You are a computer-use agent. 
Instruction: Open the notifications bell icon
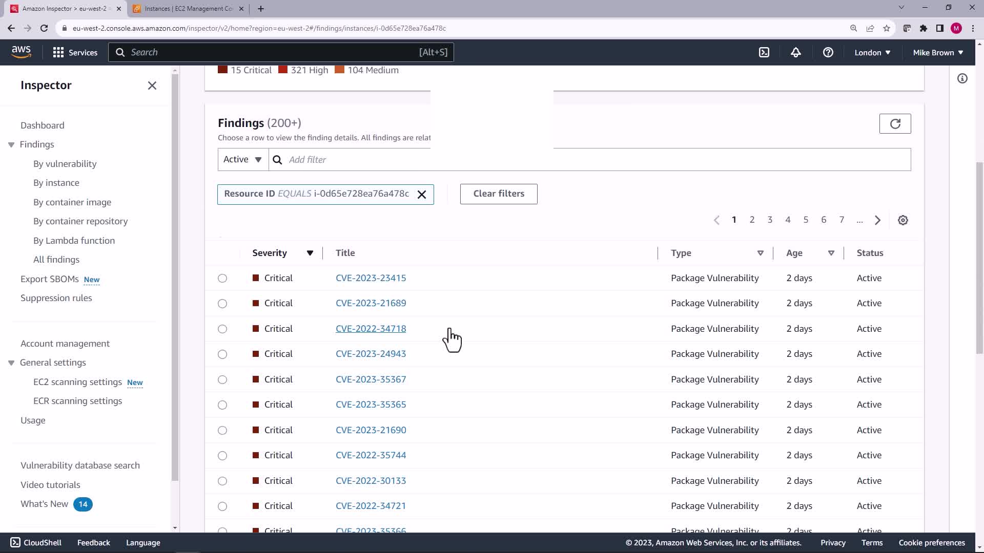[796, 52]
